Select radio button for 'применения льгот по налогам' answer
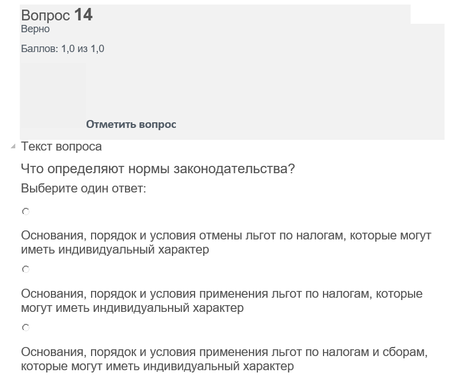The height and width of the screenshot is (377, 457). [x=25, y=269]
